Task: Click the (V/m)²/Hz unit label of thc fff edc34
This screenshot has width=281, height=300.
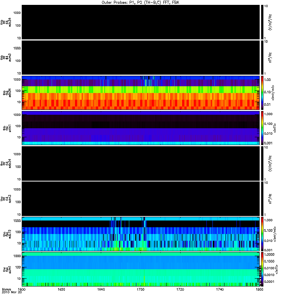Action: (270, 163)
